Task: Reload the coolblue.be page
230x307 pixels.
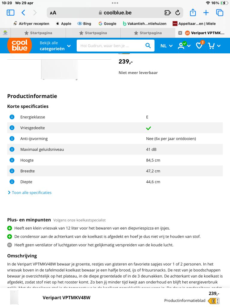Action: pyautogui.click(x=178, y=13)
